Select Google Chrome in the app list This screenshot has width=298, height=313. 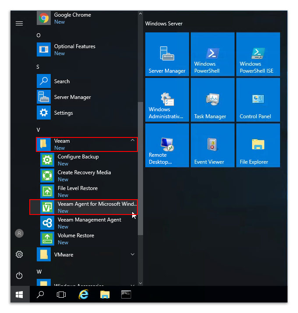pos(72,18)
